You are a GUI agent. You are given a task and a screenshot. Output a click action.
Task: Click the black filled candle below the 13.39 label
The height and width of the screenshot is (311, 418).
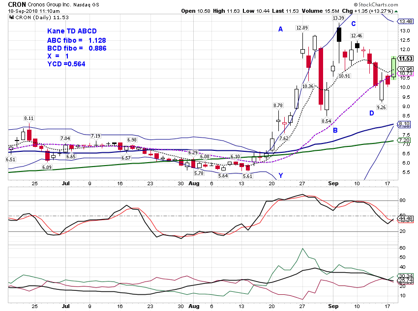[339, 34]
